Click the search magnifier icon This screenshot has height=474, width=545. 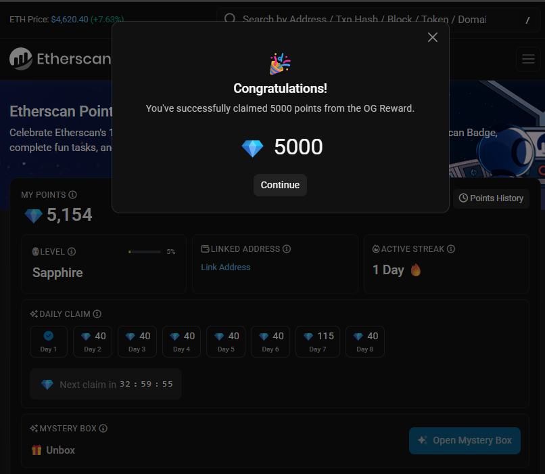(230, 19)
